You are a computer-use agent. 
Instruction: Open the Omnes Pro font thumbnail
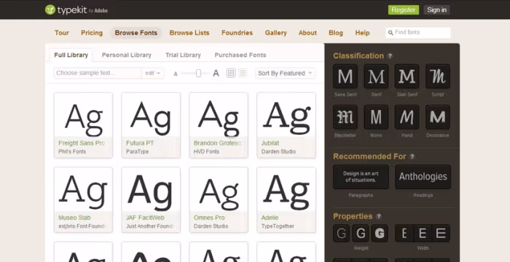(219, 199)
